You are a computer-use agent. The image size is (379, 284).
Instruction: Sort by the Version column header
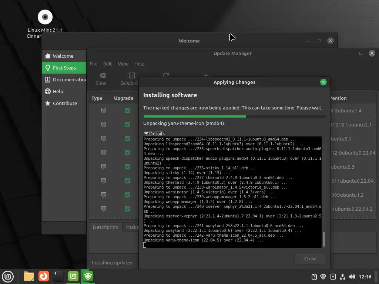pyautogui.click(x=338, y=98)
